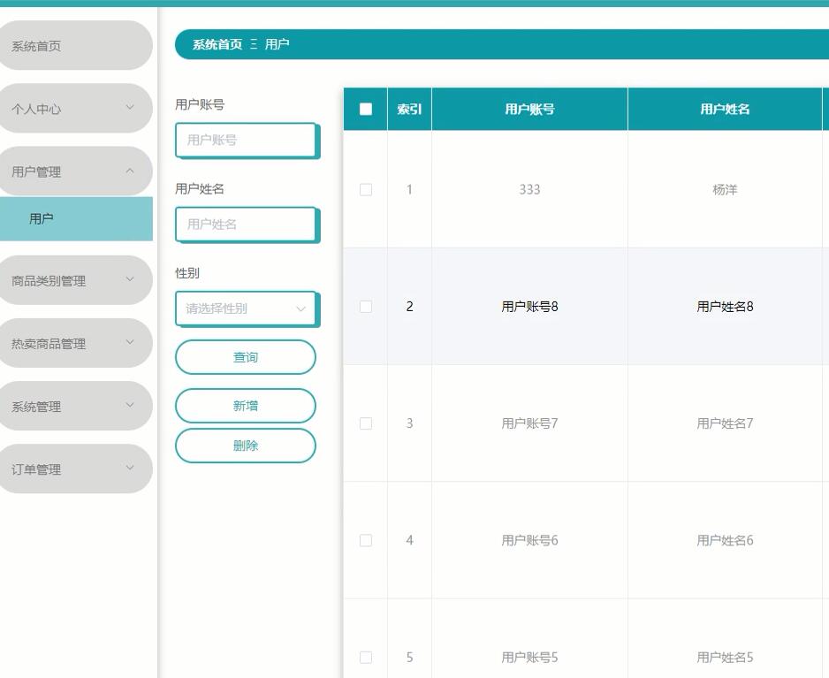Collapse the 用户管理 sidebar menu
Screen dimensions: 829x678
(x=74, y=171)
